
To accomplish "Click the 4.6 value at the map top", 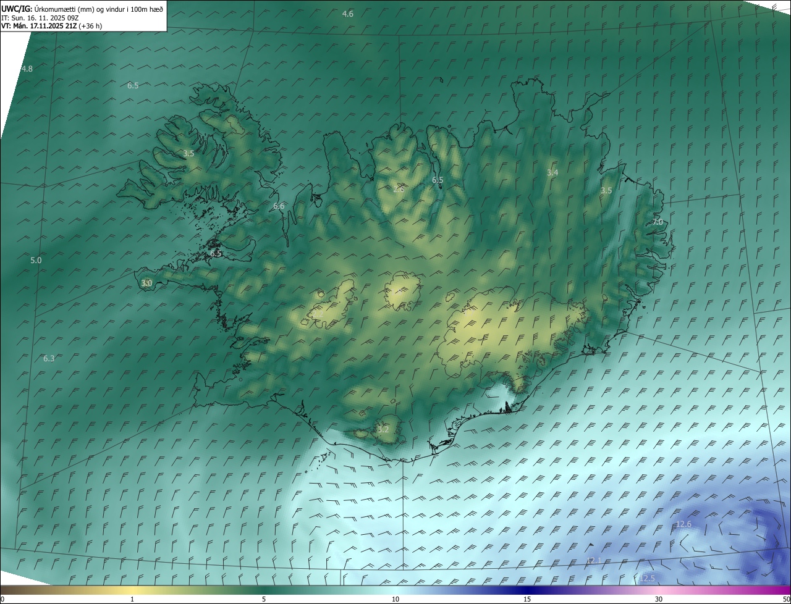I will [x=348, y=14].
